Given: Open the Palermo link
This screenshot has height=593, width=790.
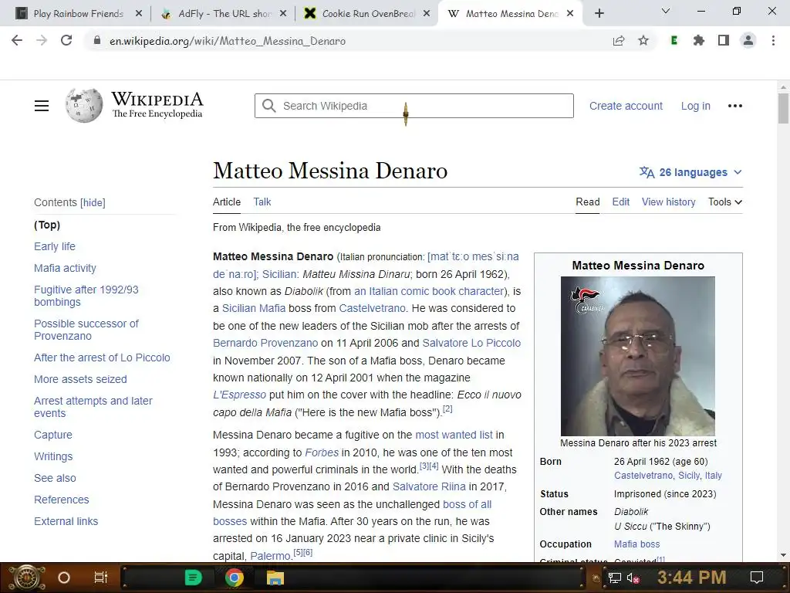Looking at the screenshot, I should pos(271,556).
